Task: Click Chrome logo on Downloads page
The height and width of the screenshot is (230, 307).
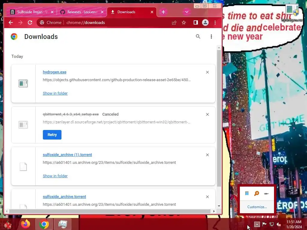Action: click(x=14, y=37)
